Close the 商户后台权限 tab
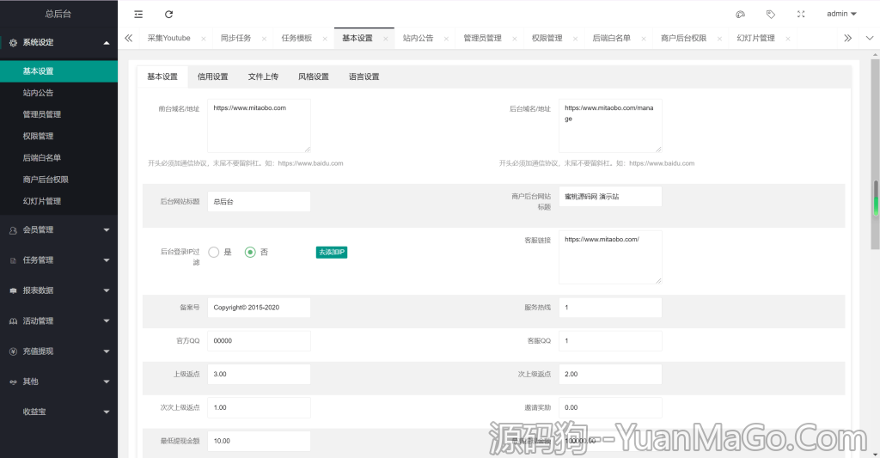The image size is (880, 458). tap(719, 39)
